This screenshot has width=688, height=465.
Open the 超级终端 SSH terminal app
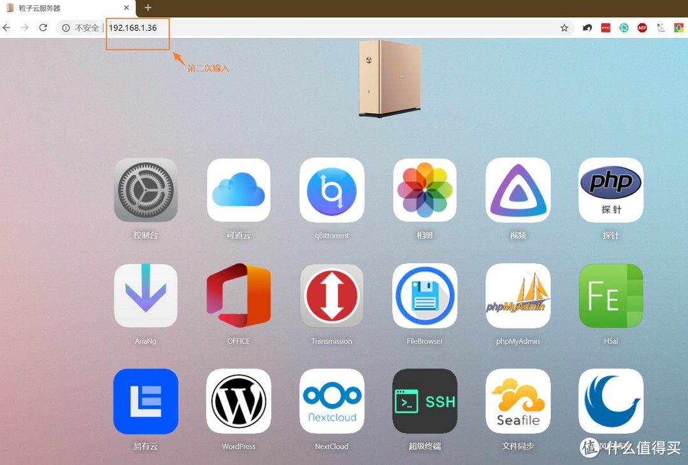pyautogui.click(x=424, y=401)
